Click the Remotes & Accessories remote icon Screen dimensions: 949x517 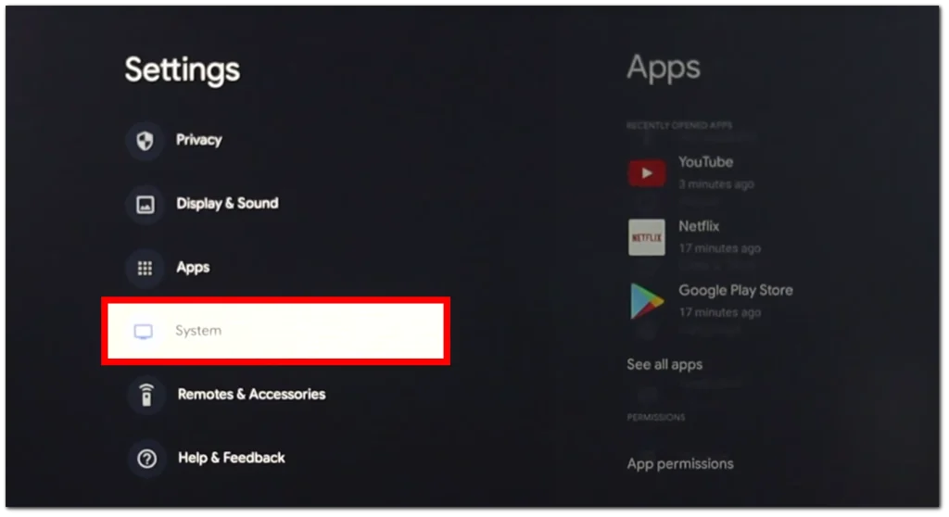click(x=146, y=396)
